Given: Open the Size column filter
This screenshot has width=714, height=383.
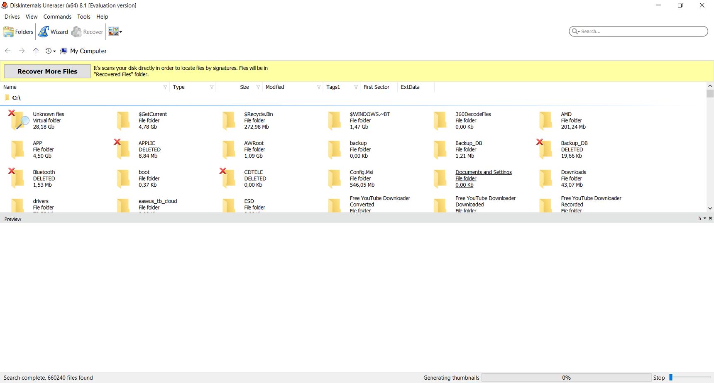Looking at the screenshot, I should tap(258, 87).
